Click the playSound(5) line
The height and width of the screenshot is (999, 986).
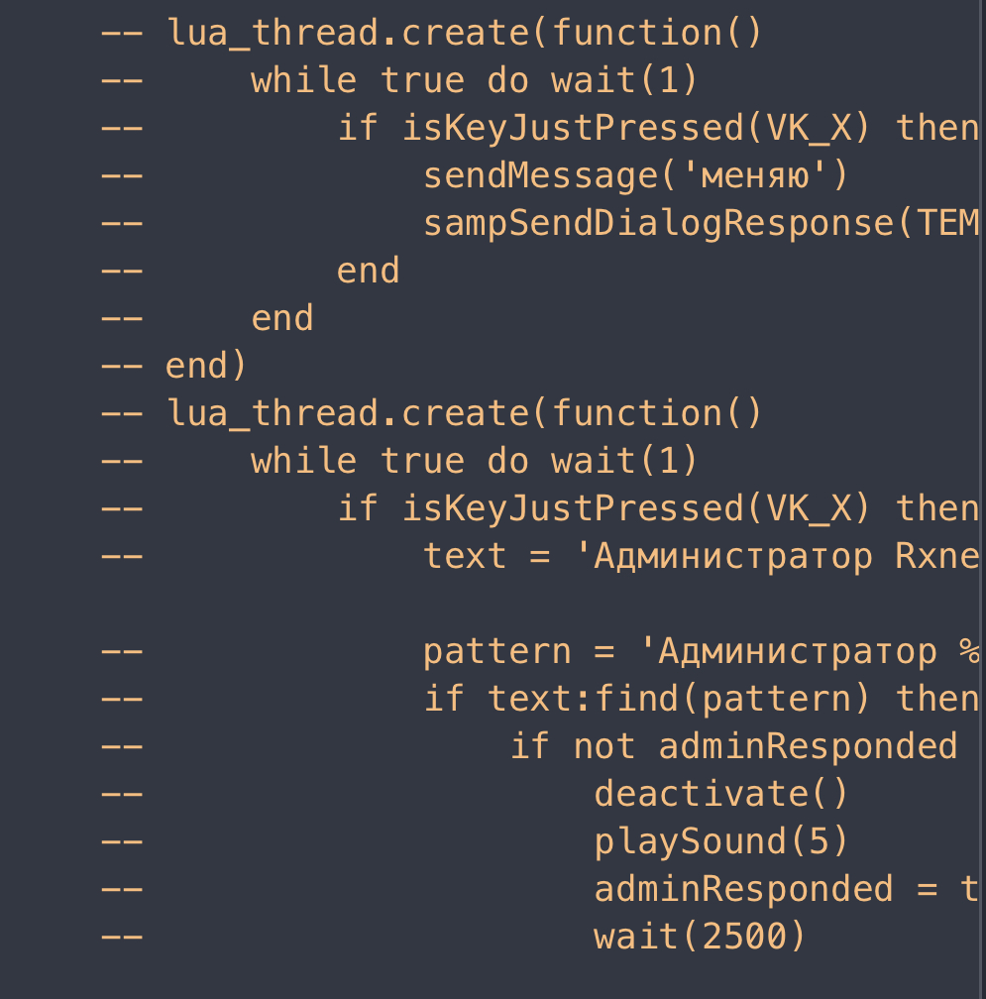[x=720, y=841]
